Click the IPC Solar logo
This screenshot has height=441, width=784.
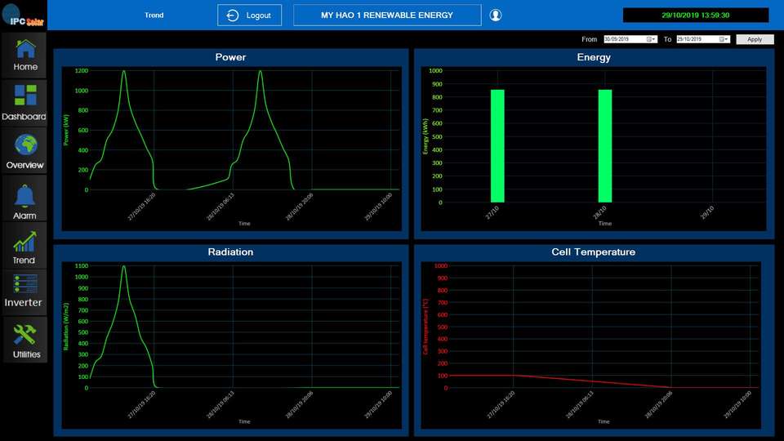click(23, 15)
